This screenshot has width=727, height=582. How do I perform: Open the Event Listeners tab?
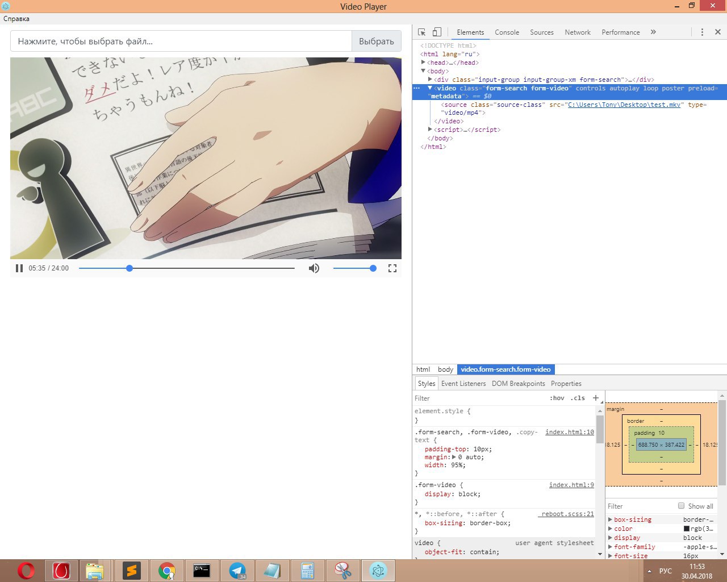[463, 384]
